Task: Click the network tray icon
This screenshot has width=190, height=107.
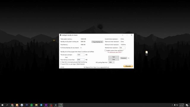Action: pos(177,105)
